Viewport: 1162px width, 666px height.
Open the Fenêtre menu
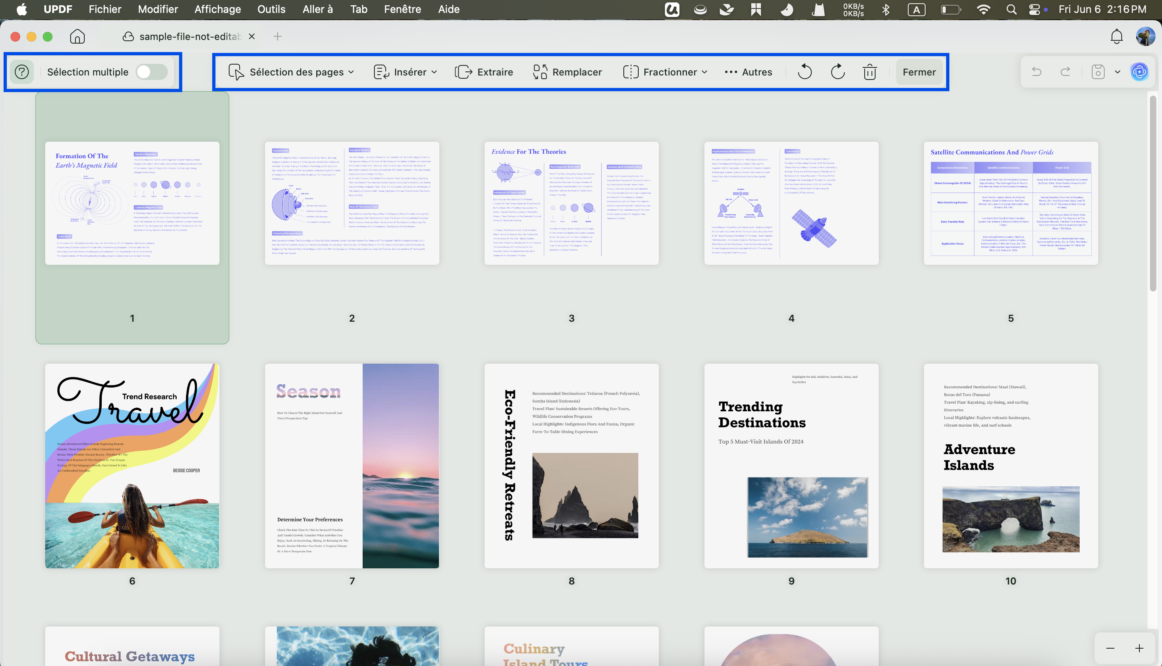(402, 9)
